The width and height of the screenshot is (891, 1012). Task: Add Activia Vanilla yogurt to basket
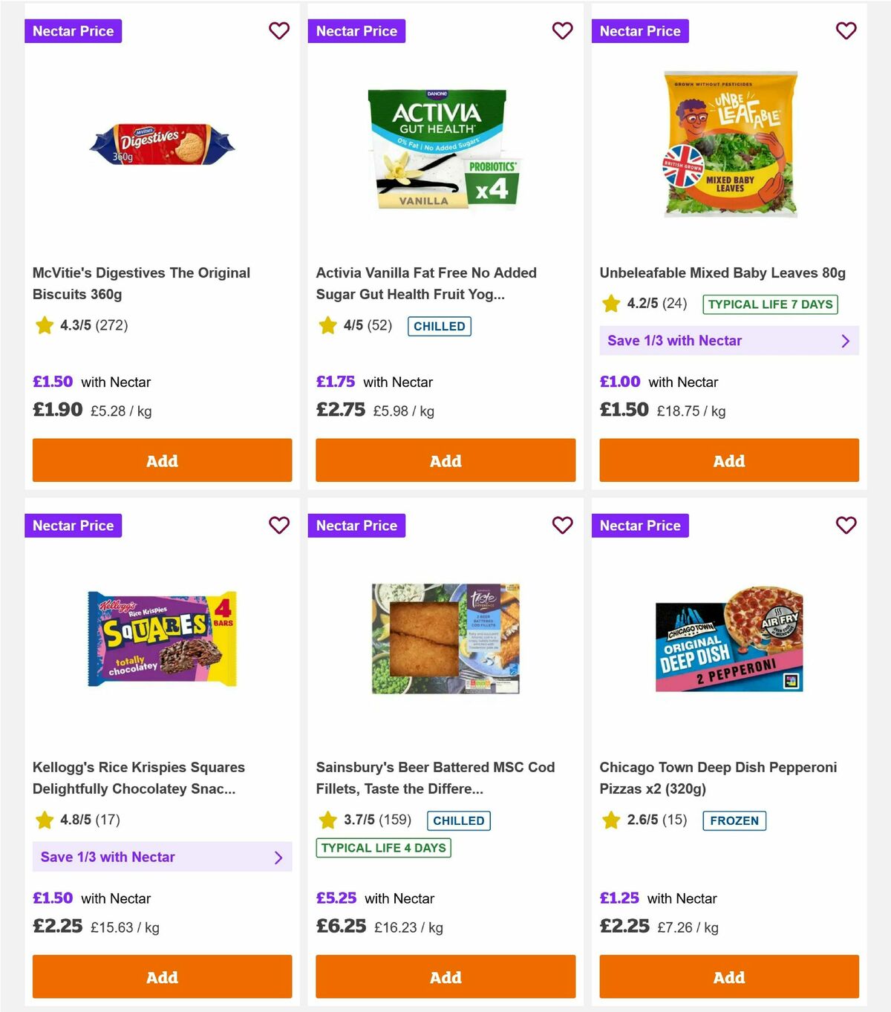[446, 460]
